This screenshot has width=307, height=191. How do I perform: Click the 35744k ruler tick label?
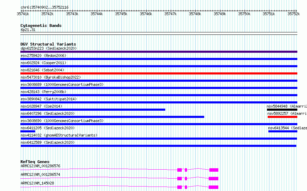tap(97, 14)
